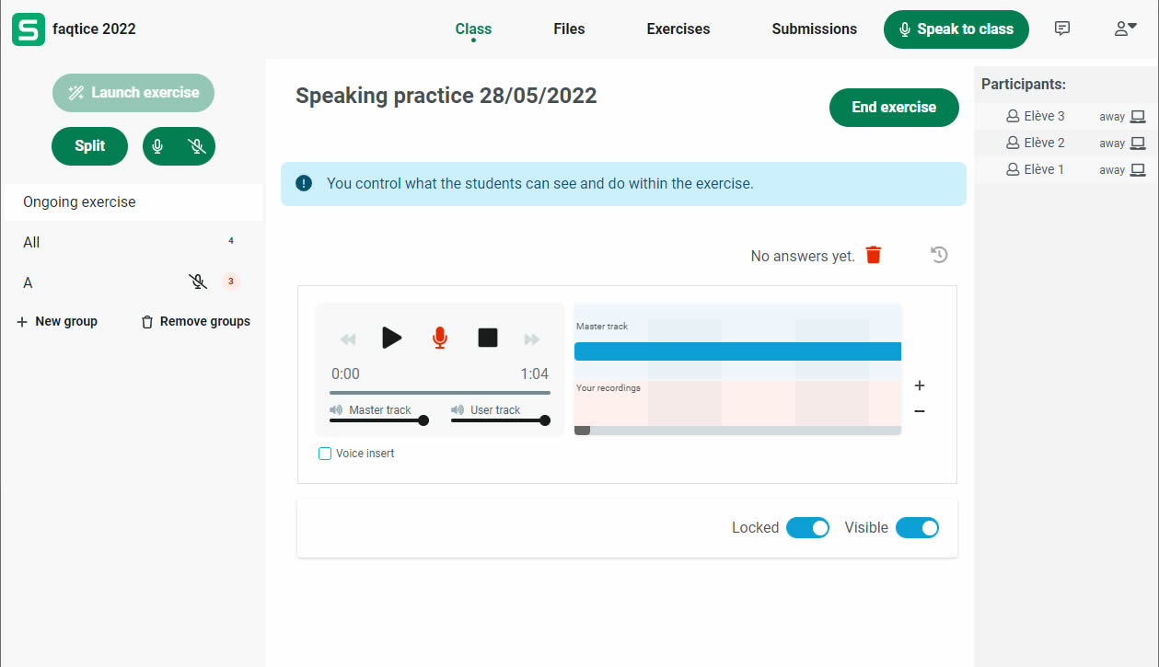
Task: Unmute all with the microphone button
Action: (x=158, y=146)
